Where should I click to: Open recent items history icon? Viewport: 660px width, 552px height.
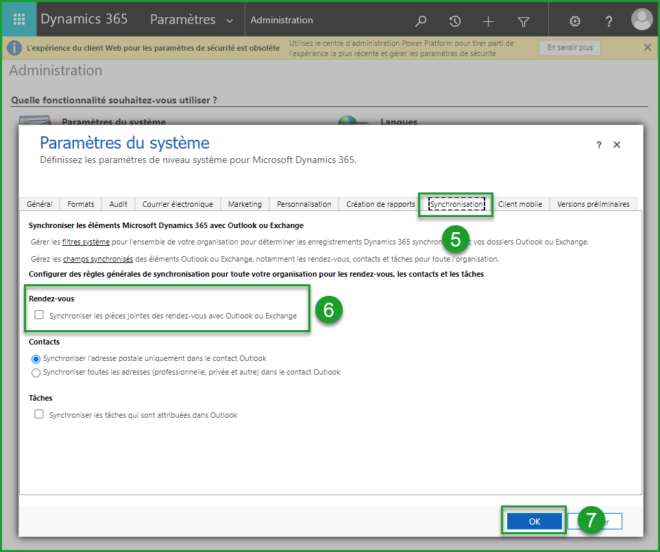[x=454, y=21]
